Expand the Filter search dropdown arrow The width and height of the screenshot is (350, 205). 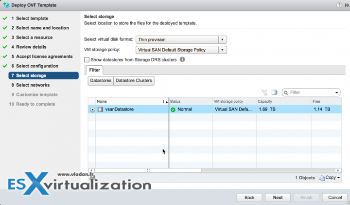336,93
